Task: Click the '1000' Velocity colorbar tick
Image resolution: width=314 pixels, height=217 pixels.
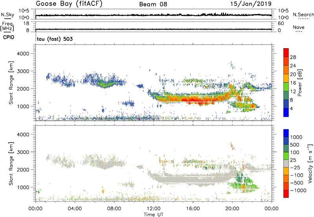Action: 296,137
